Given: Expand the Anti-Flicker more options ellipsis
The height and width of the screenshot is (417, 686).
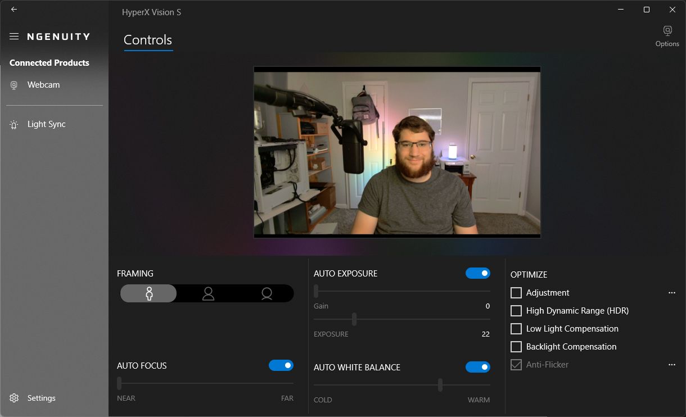Looking at the screenshot, I should click(672, 365).
